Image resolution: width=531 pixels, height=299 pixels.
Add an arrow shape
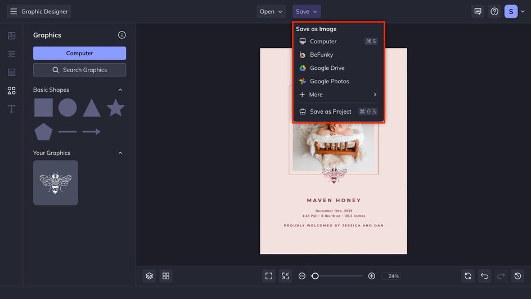92,132
